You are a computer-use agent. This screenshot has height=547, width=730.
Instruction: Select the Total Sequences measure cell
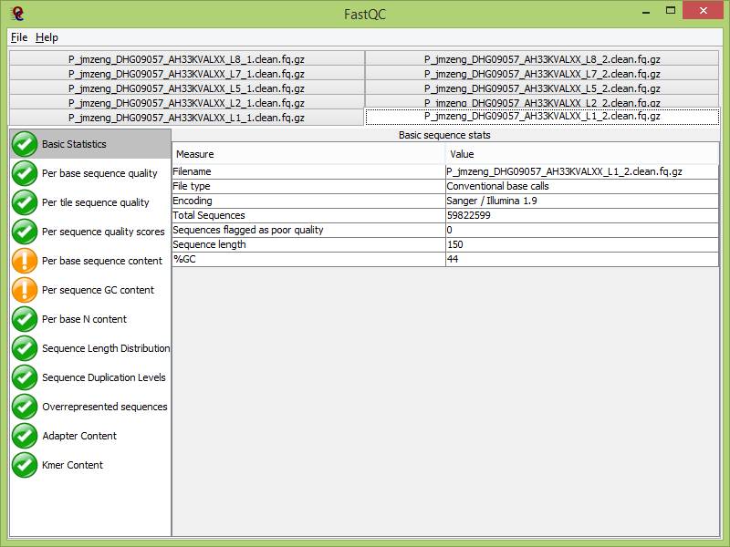pos(308,215)
